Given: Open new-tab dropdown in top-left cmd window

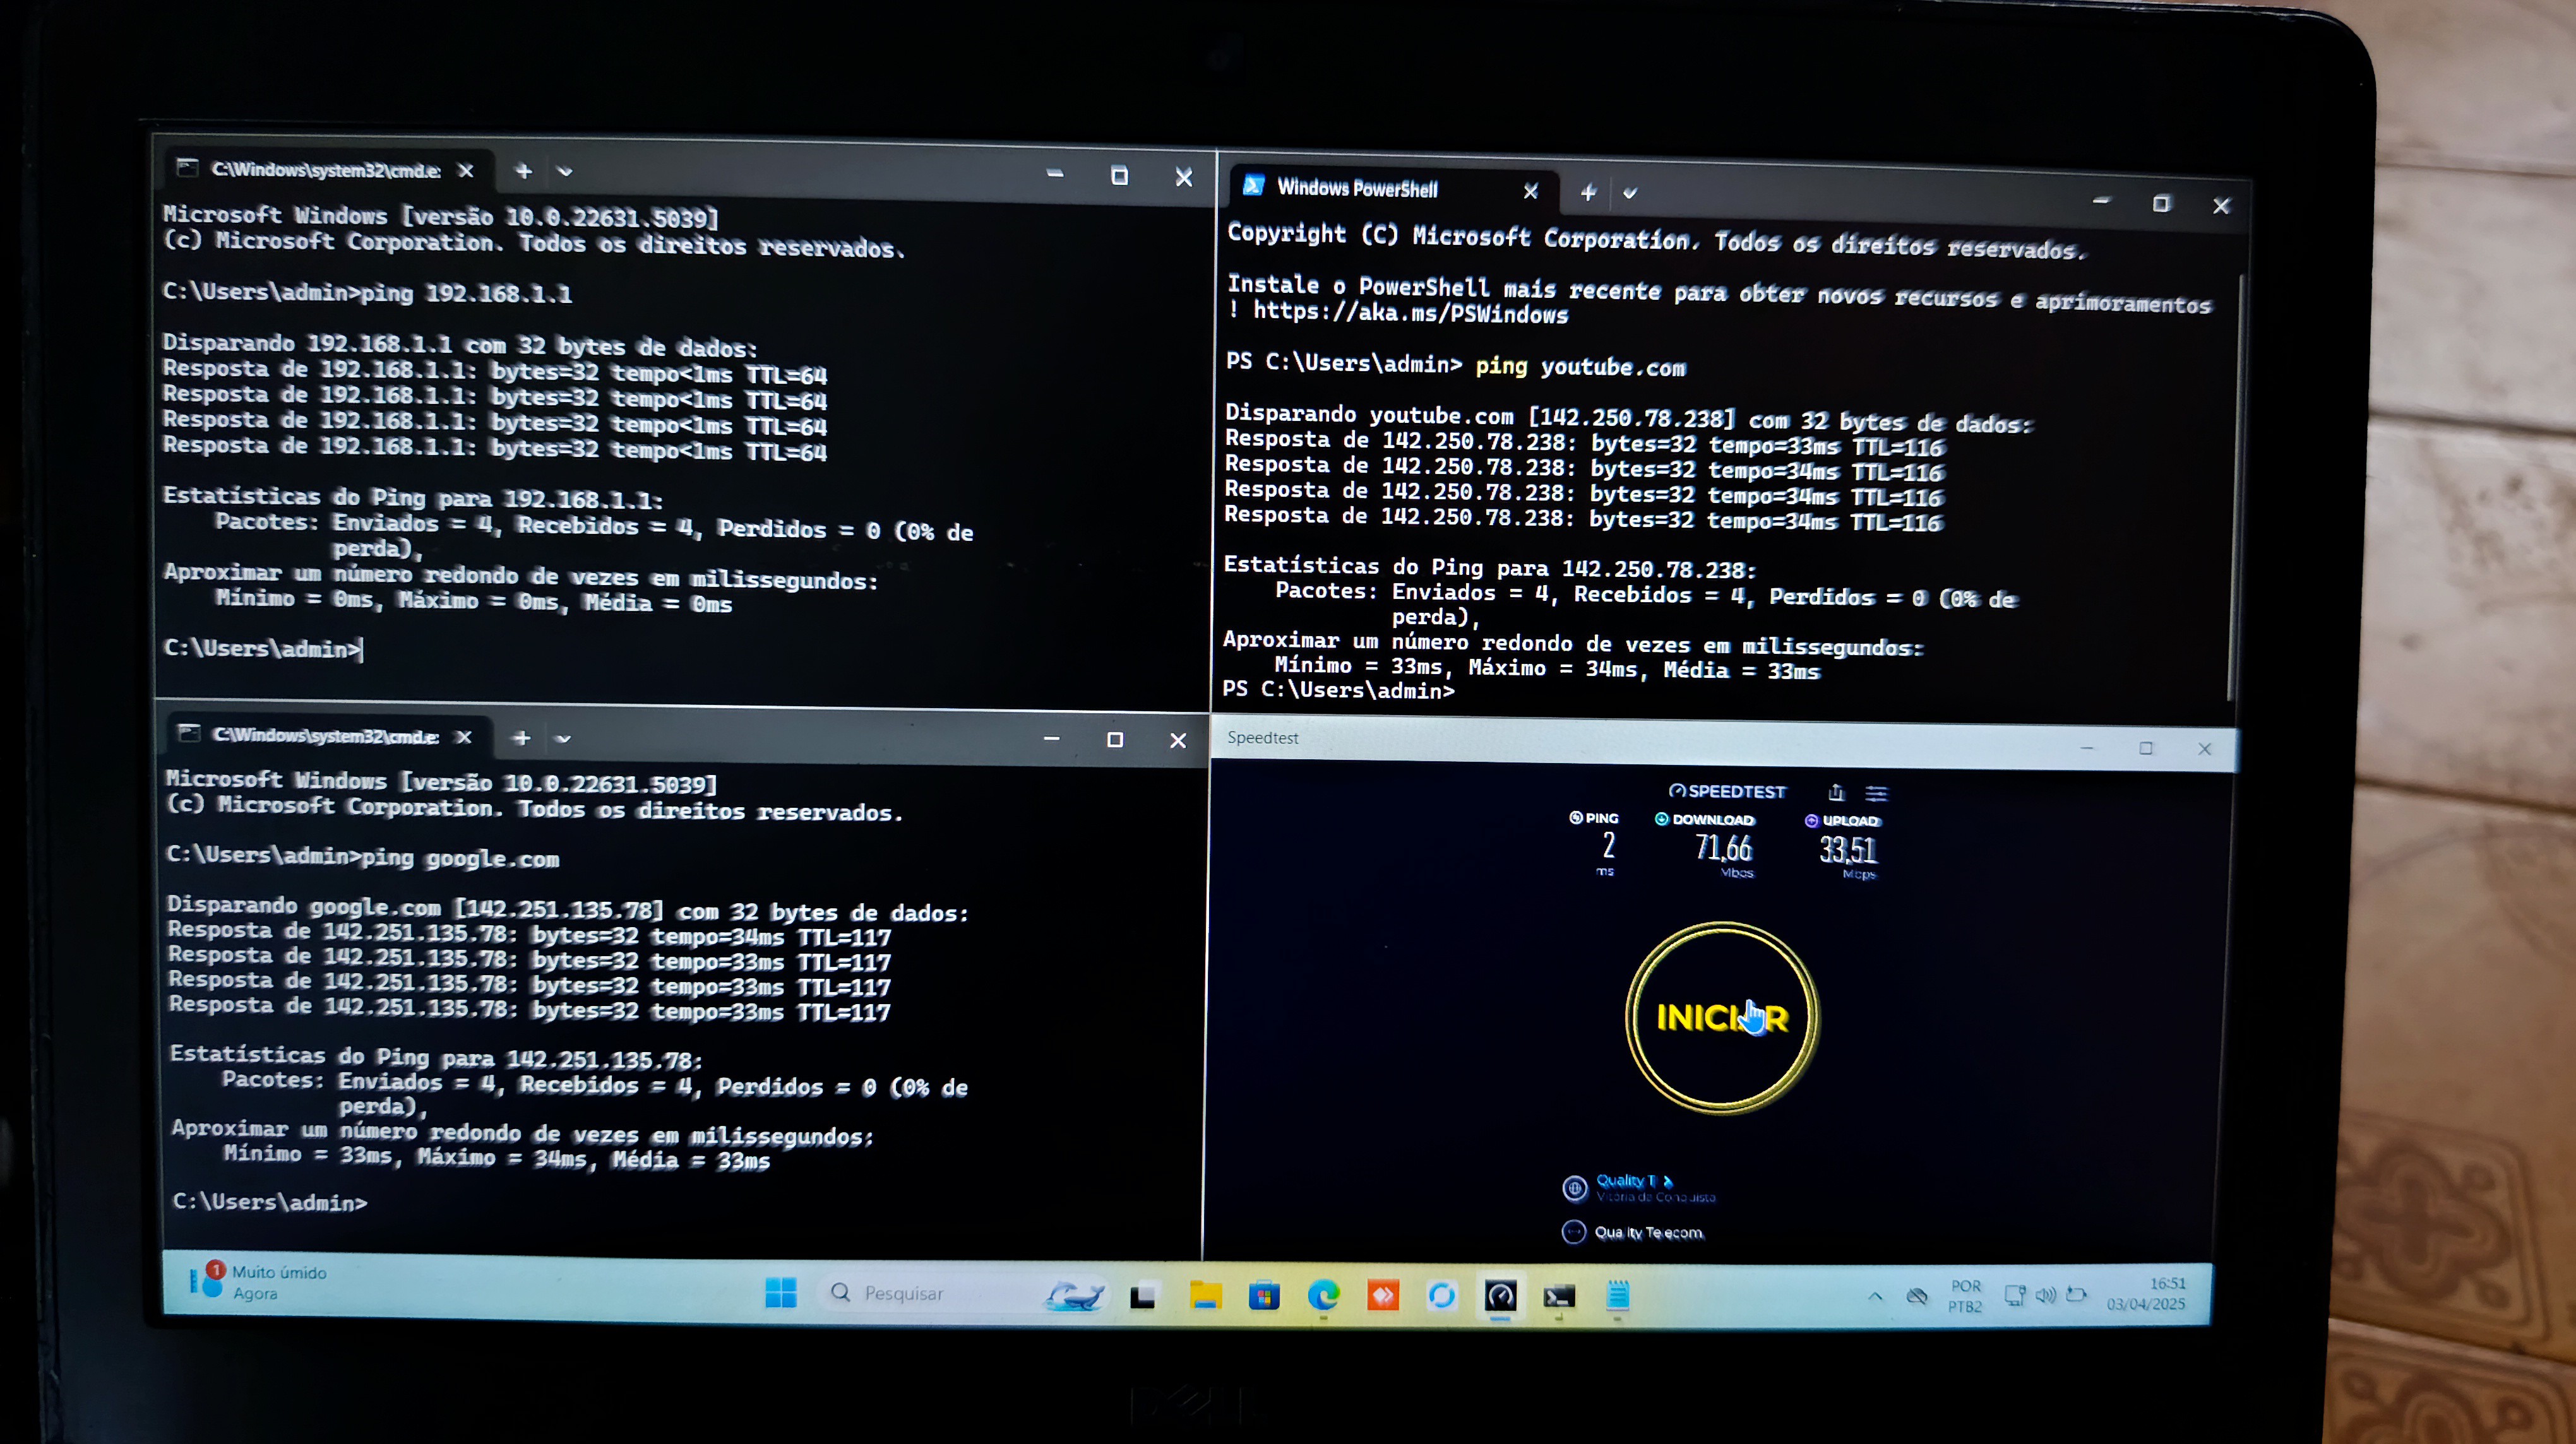Looking at the screenshot, I should pos(565,171).
